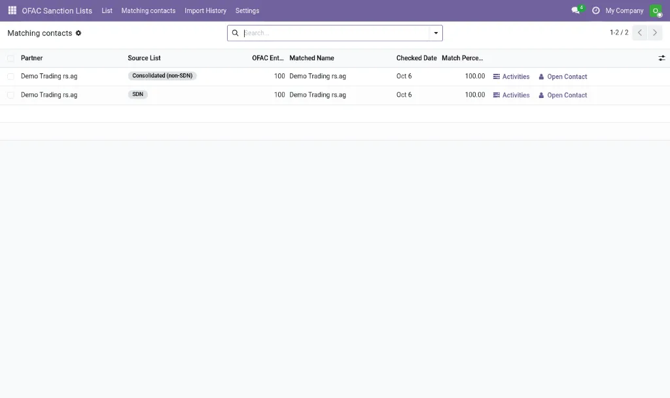
Task: Select all rows checkbox in header
Action: coord(10,58)
